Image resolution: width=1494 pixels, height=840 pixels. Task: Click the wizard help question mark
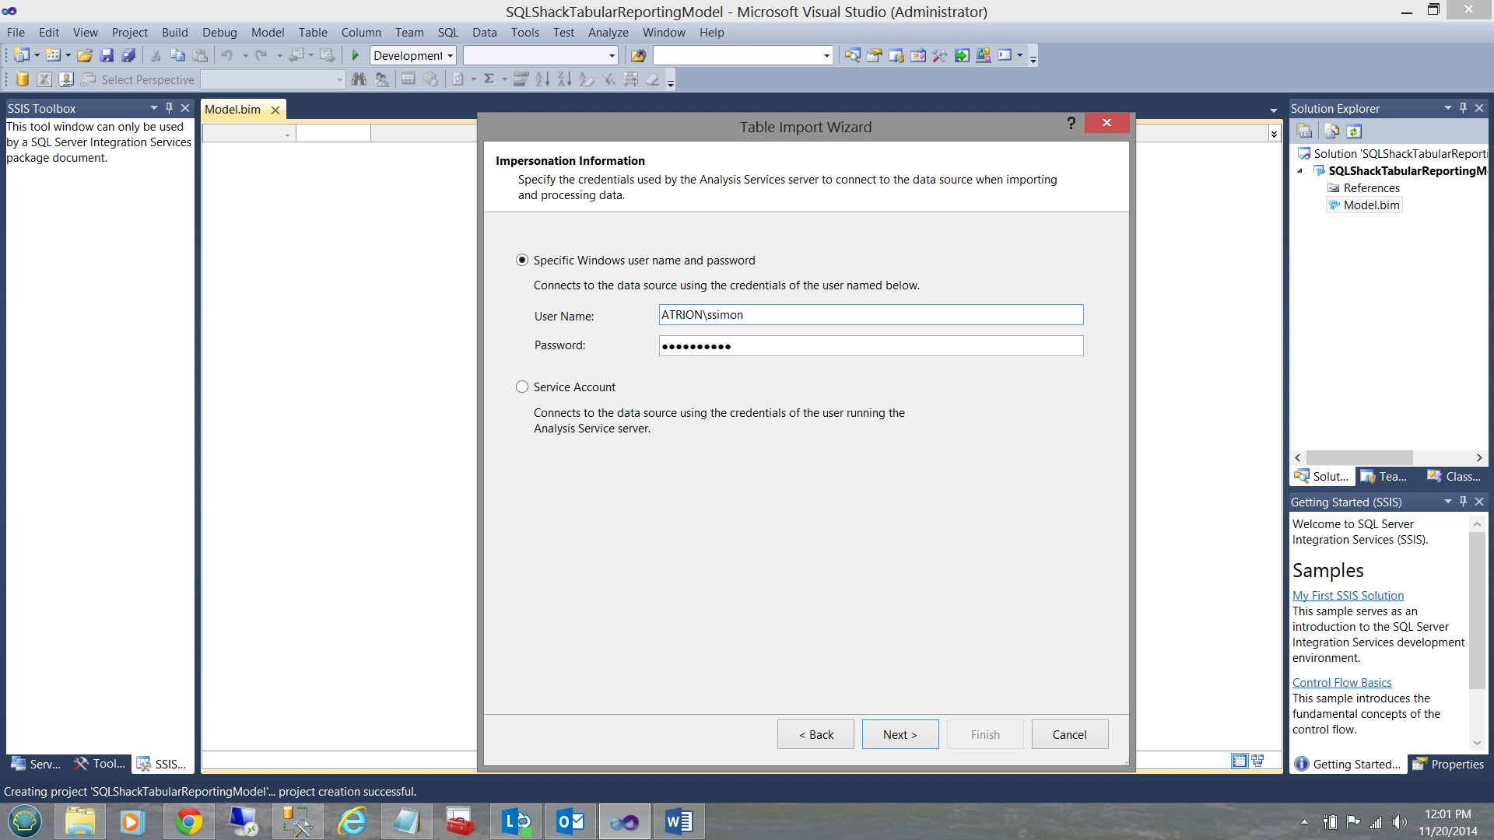coord(1071,124)
